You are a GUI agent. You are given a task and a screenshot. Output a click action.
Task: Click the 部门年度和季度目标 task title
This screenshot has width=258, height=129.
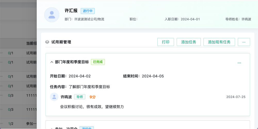72,62
